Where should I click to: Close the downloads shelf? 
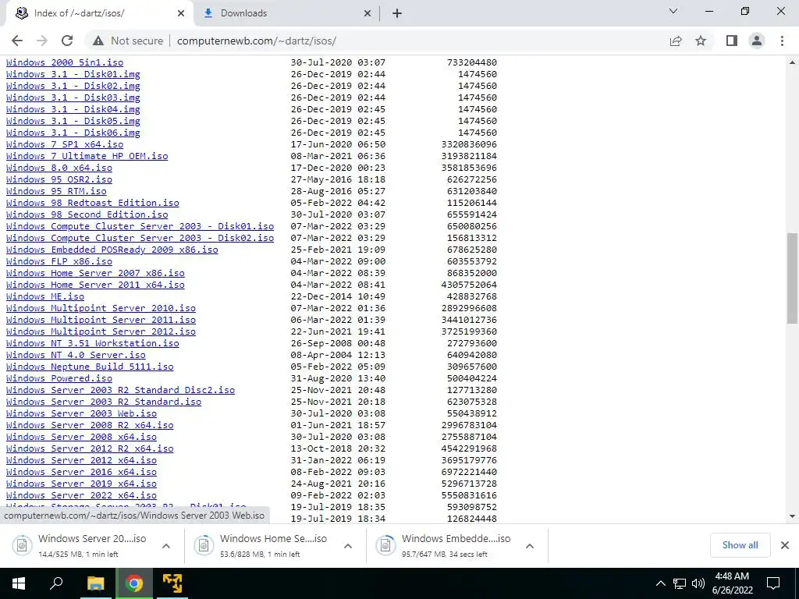pyautogui.click(x=785, y=545)
